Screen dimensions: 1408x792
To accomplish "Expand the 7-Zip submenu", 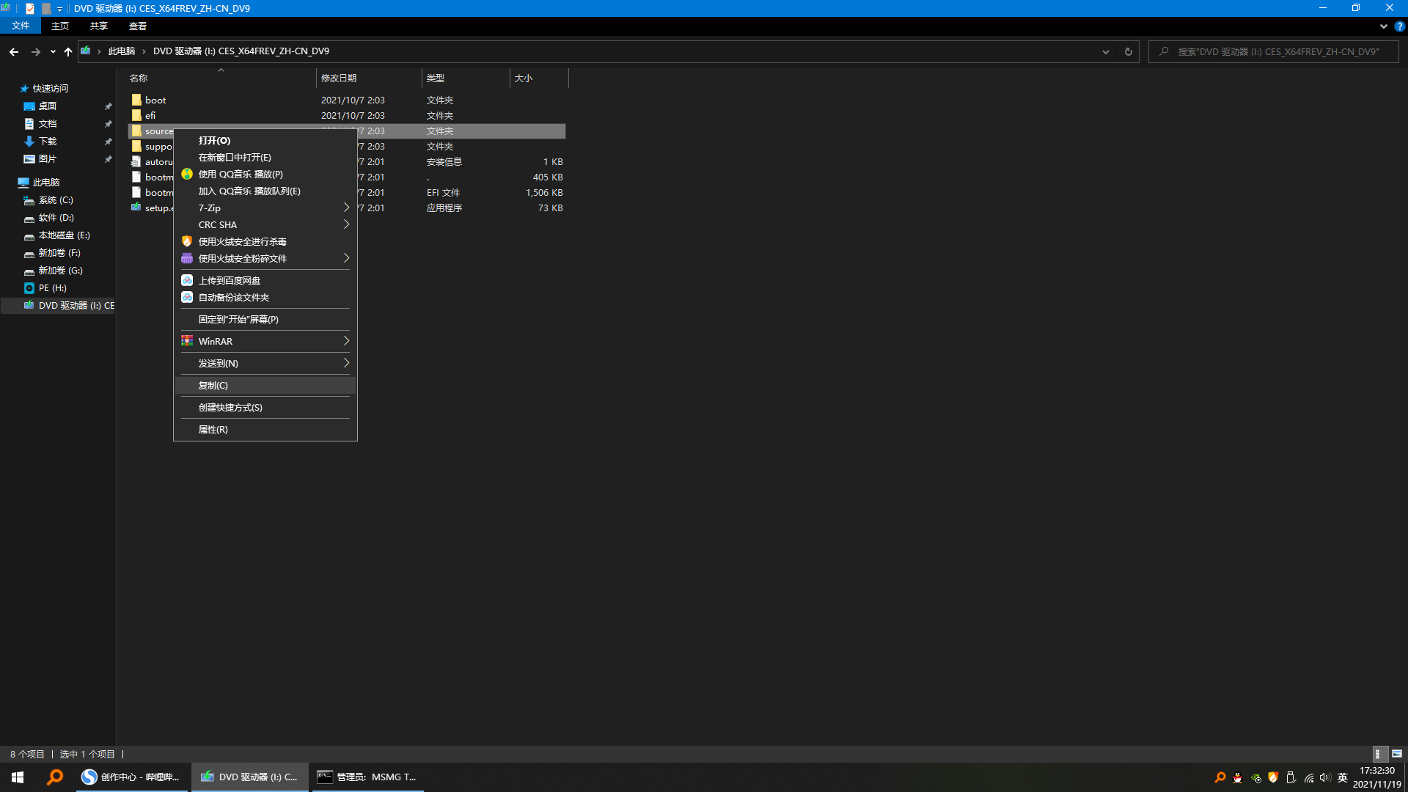I will point(265,208).
